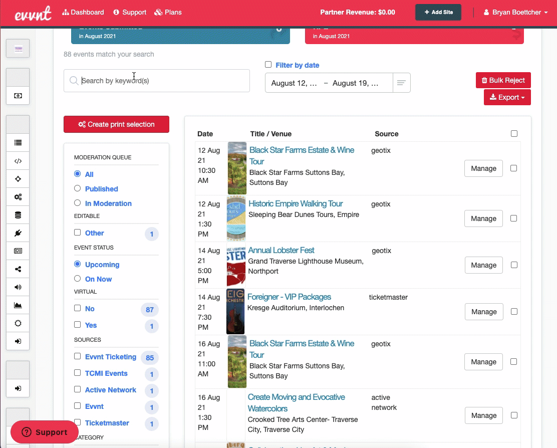Open the share nodes sidebar icon
This screenshot has width=557, height=448.
18,269
